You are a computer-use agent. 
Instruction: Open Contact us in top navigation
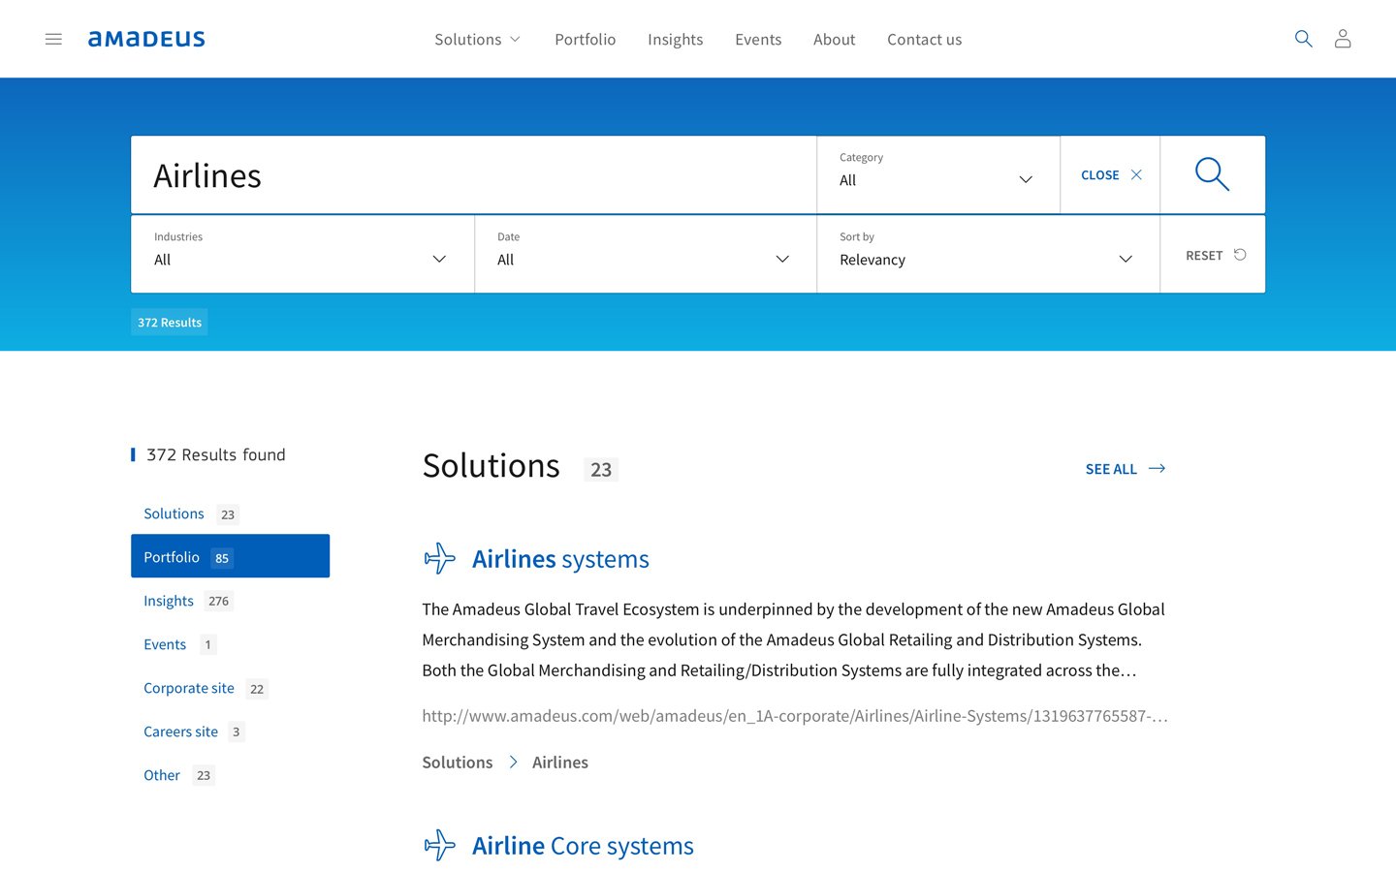click(925, 39)
